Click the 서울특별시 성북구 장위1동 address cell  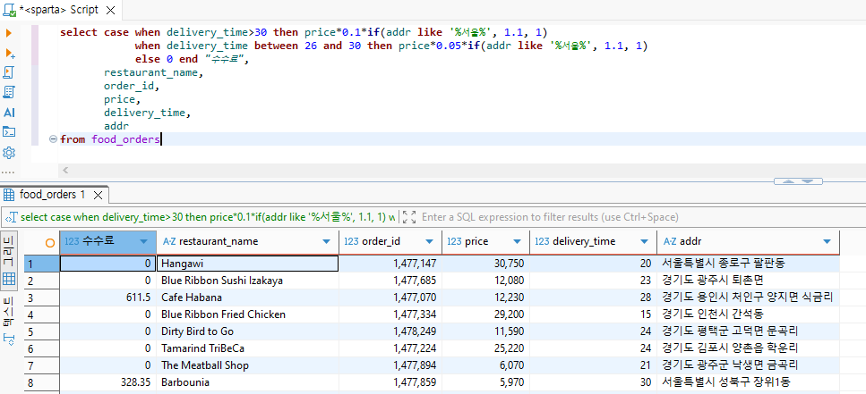point(748,382)
